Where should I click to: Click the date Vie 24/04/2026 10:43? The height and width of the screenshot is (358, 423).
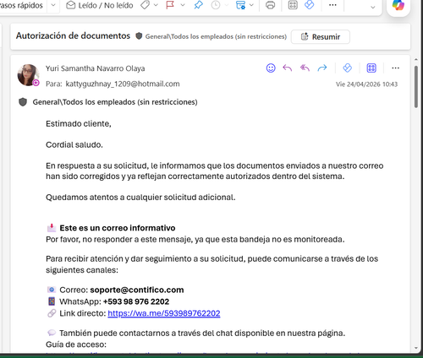(x=366, y=84)
